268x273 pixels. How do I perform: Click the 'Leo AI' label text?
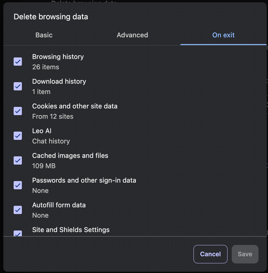click(42, 131)
